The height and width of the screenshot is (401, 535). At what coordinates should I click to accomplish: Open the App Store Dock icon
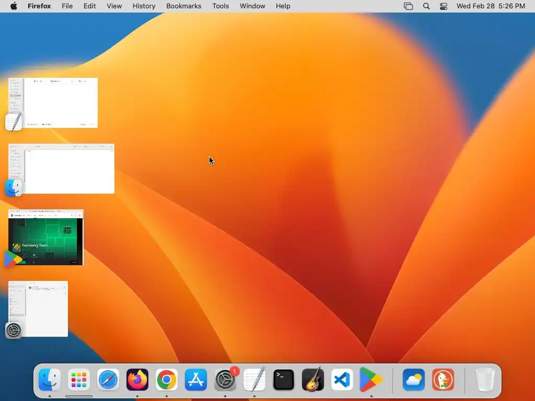point(196,380)
